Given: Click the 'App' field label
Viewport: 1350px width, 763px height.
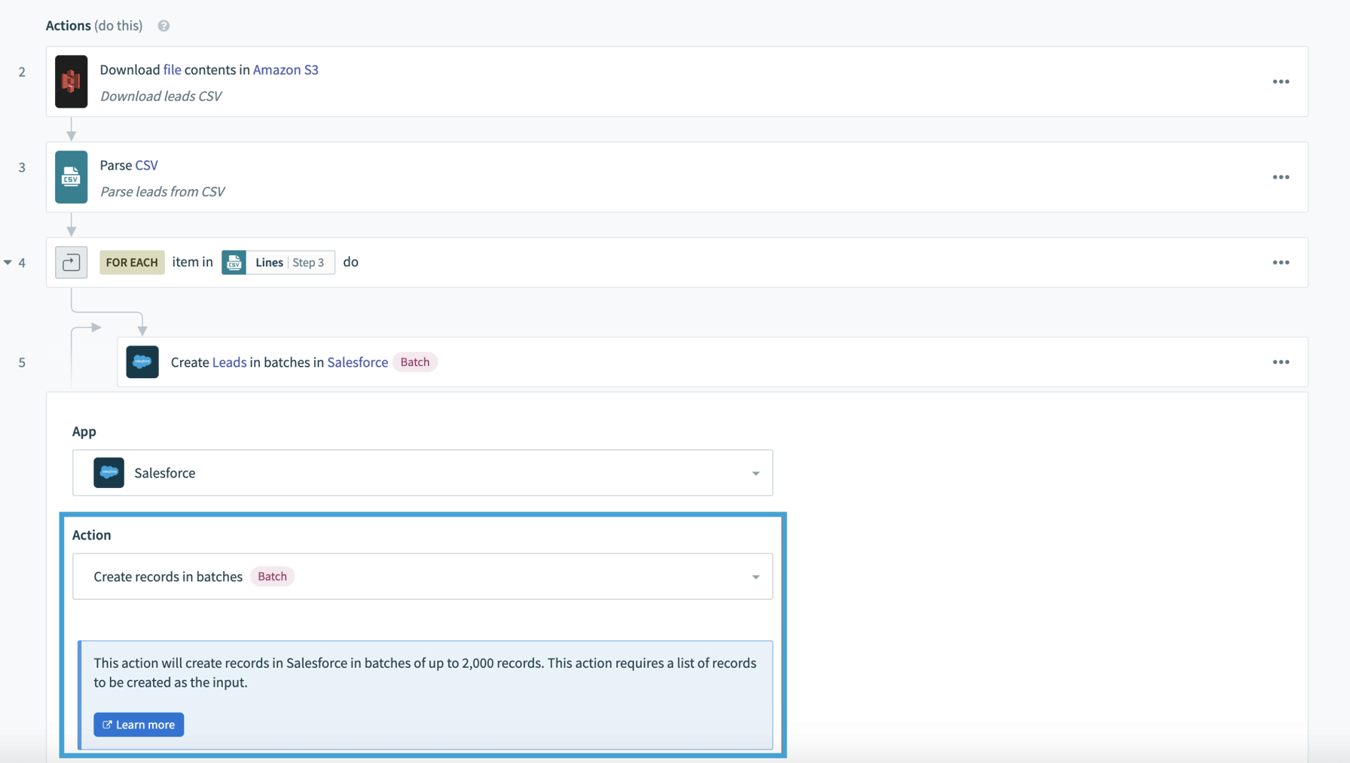Looking at the screenshot, I should pyautogui.click(x=84, y=432).
